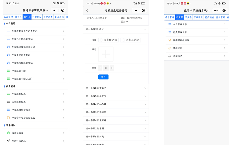Image resolution: width=232 pixels, height=145 pixels.
Task: Open three-dot menu on the 学生会 screen
Action: (x=55, y=10)
